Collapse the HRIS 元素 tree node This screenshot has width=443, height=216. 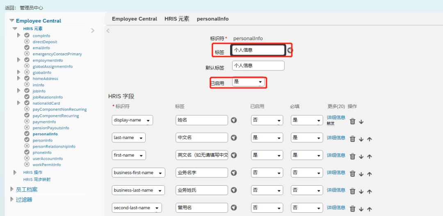[15, 29]
